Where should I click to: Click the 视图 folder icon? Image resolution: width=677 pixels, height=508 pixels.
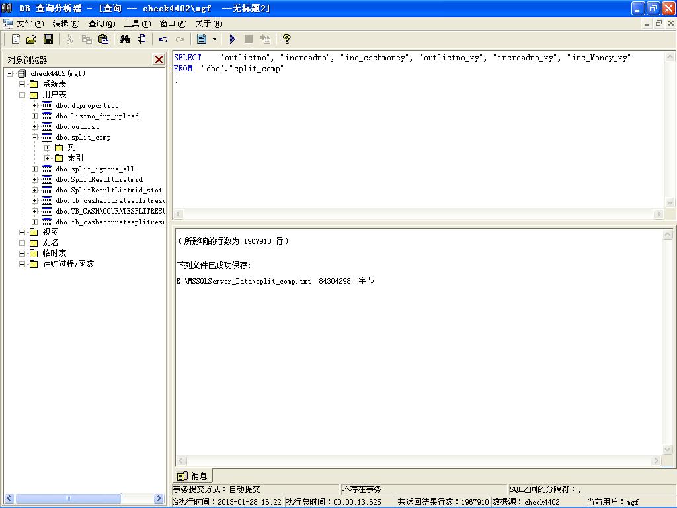pyautogui.click(x=34, y=232)
